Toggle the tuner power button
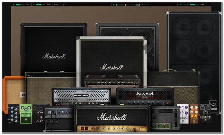Screen dimensions: 224x135 [x=114, y=5]
